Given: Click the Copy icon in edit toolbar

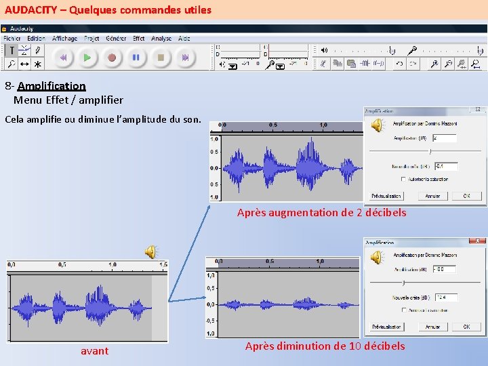Looking at the screenshot, I should click(338, 64).
